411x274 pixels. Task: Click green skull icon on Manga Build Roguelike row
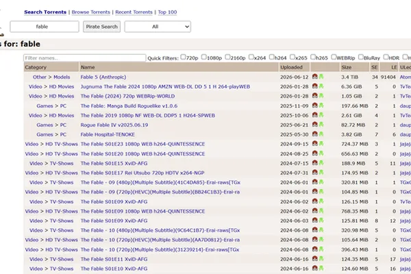click(x=321, y=105)
